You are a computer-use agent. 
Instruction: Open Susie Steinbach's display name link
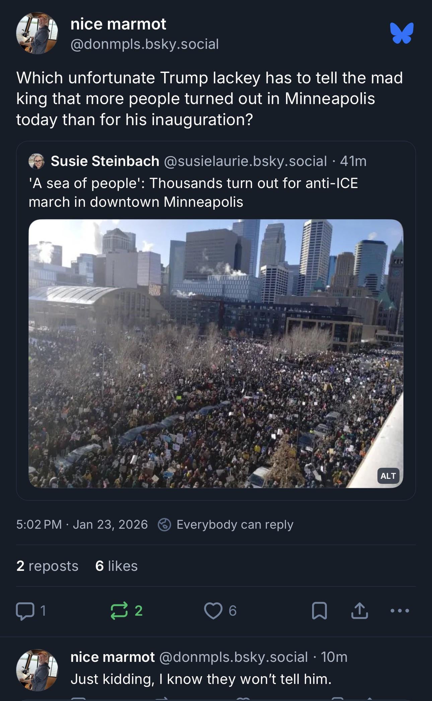click(x=105, y=161)
